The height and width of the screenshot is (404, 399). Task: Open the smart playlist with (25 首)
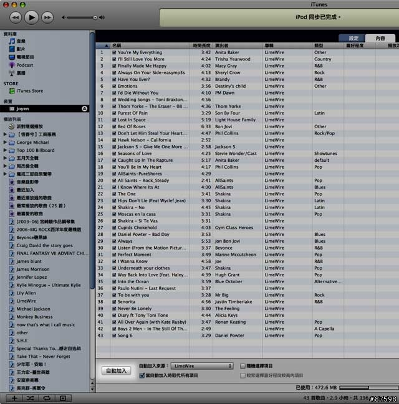point(41,206)
